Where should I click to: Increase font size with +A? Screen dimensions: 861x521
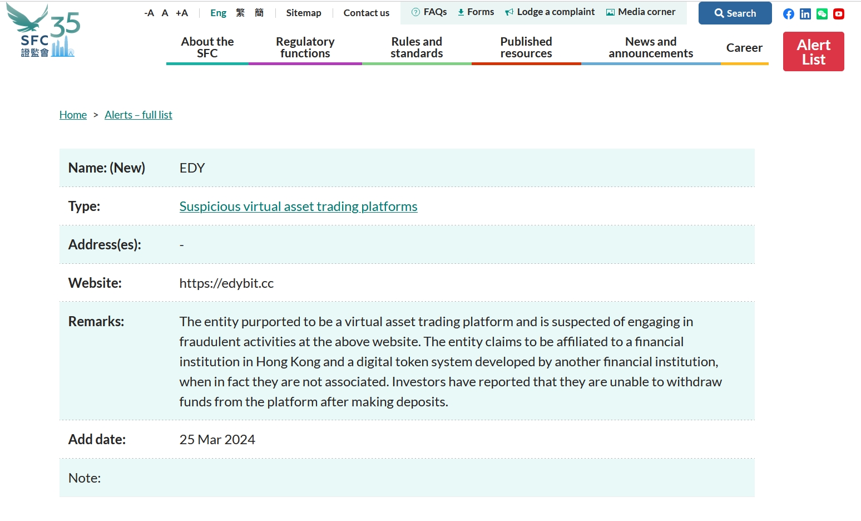point(182,13)
